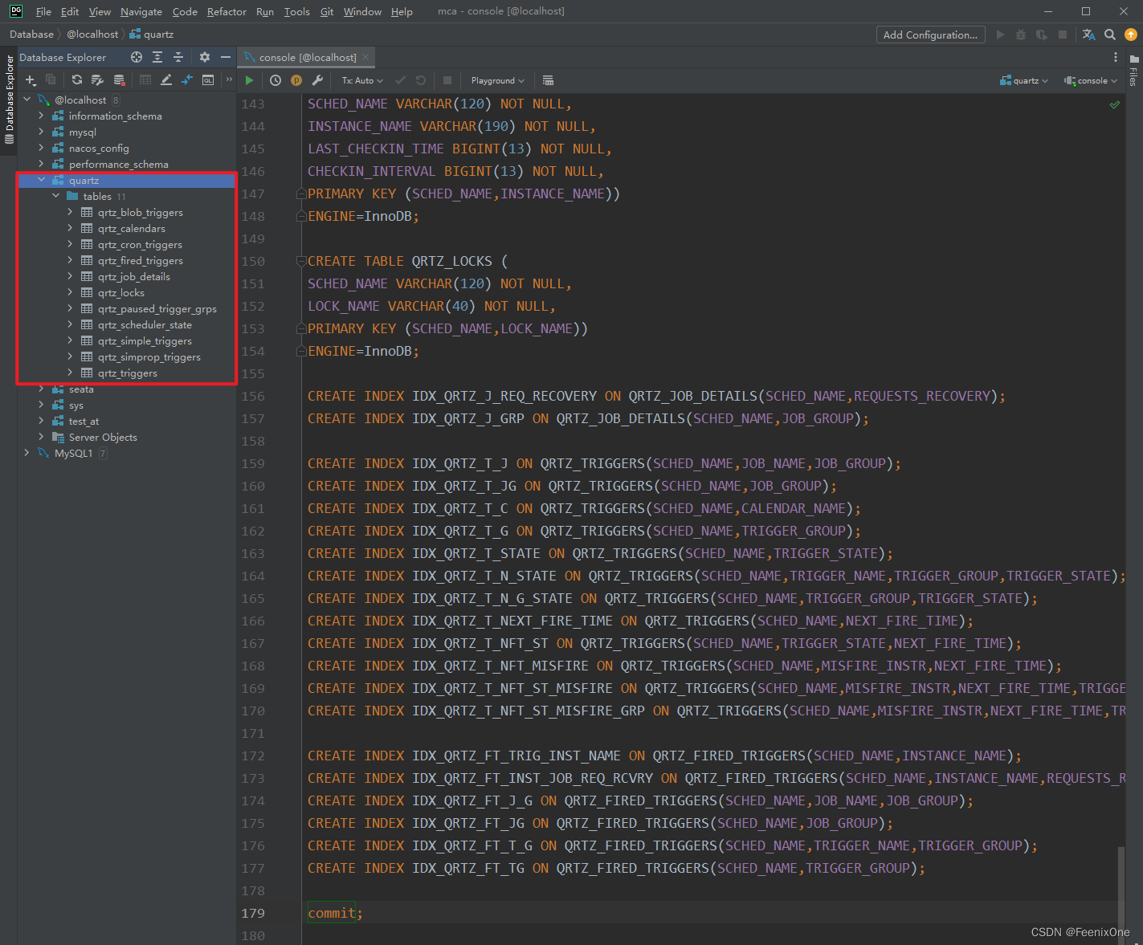Select qrtz_cron_triggers table
Viewport: 1143px width, 945px height.
(x=140, y=244)
